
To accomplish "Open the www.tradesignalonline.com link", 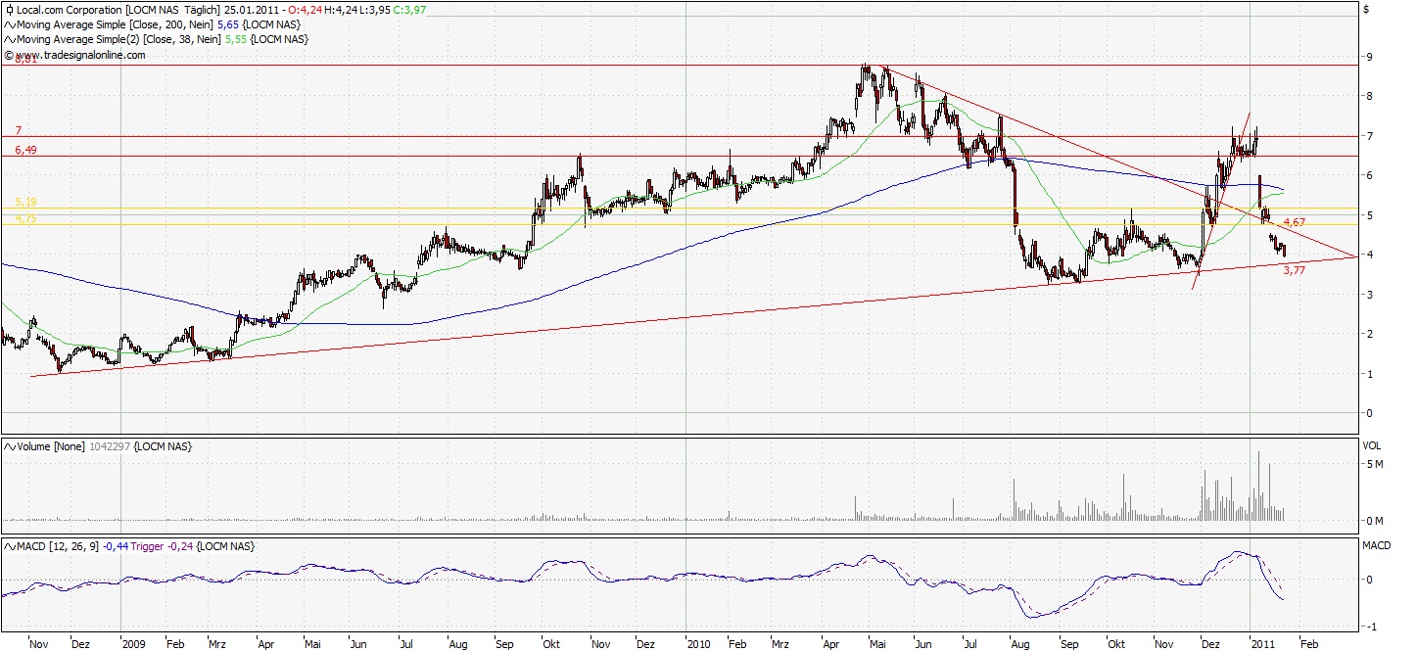I will pos(80,56).
